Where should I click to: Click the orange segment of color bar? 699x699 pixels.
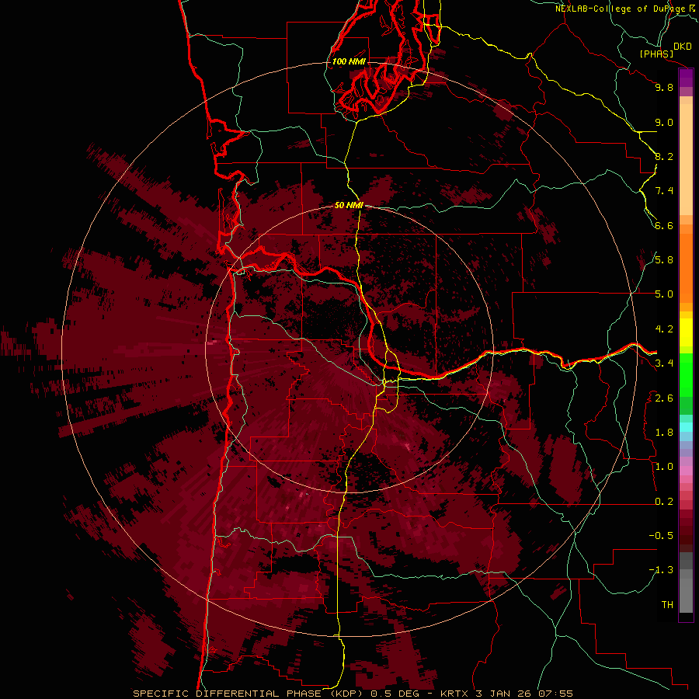[686, 269]
